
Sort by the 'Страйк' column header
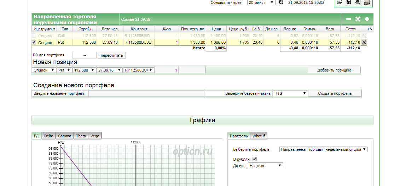click(x=85, y=29)
